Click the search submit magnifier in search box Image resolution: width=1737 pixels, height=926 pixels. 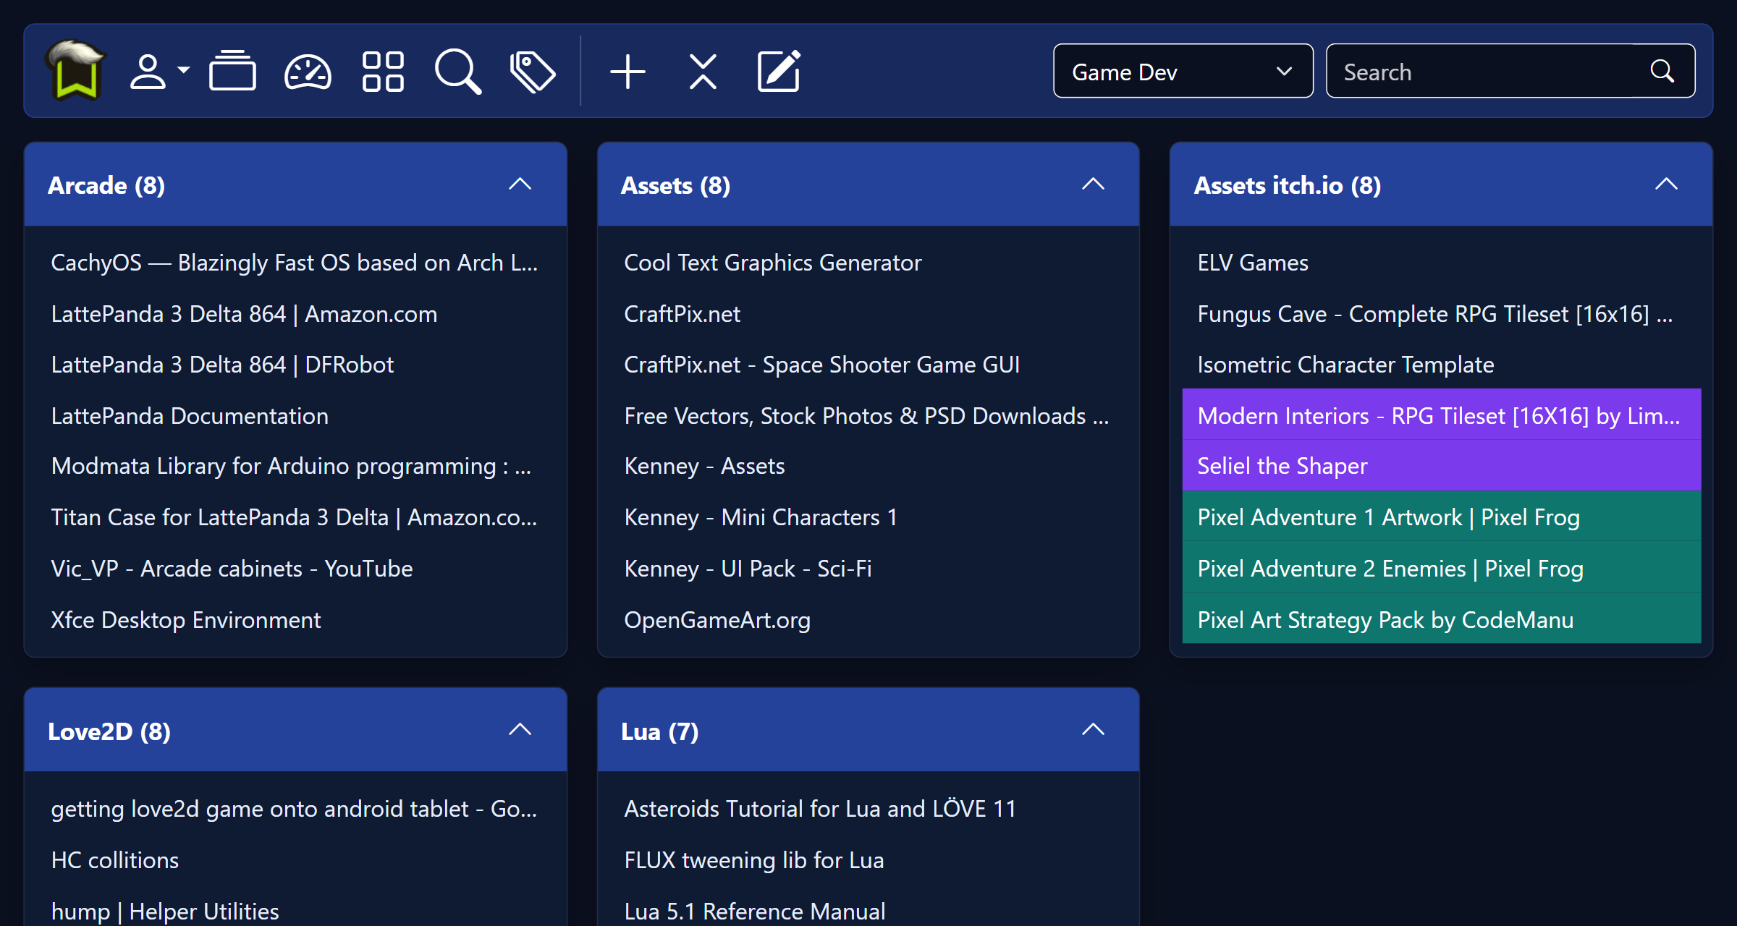coord(1662,71)
